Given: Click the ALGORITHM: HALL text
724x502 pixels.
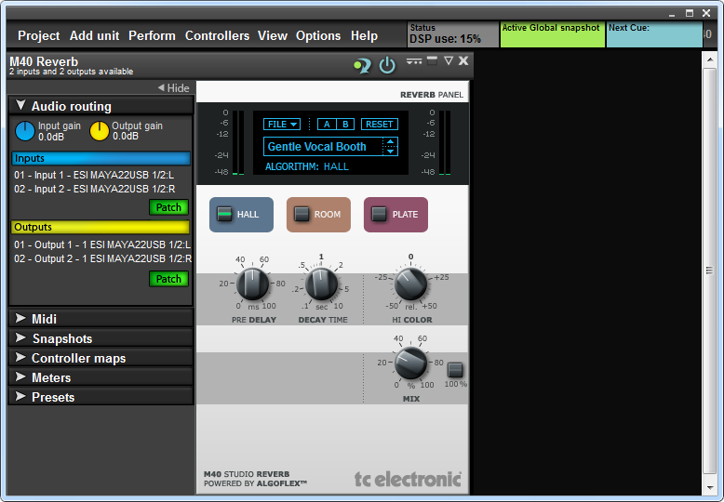Looking at the screenshot, I should pyautogui.click(x=306, y=166).
